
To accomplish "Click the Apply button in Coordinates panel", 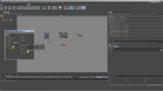I will tap(154, 85).
